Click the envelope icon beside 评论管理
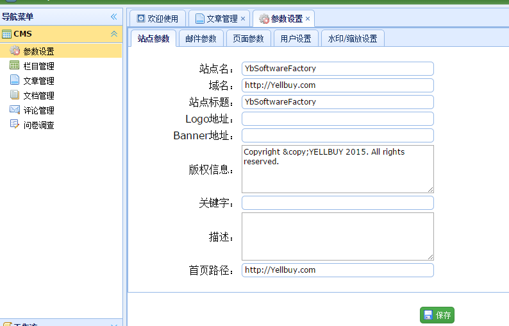 tap(15, 110)
